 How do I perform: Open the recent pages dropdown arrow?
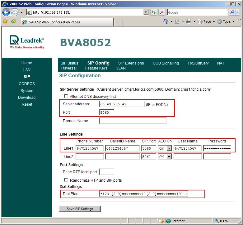(x=21, y=12)
